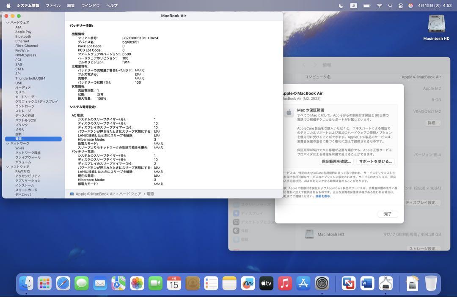457x297 pixels.
Task: Click ディスプレイ設定... in the settings window
Action: pos(422,202)
